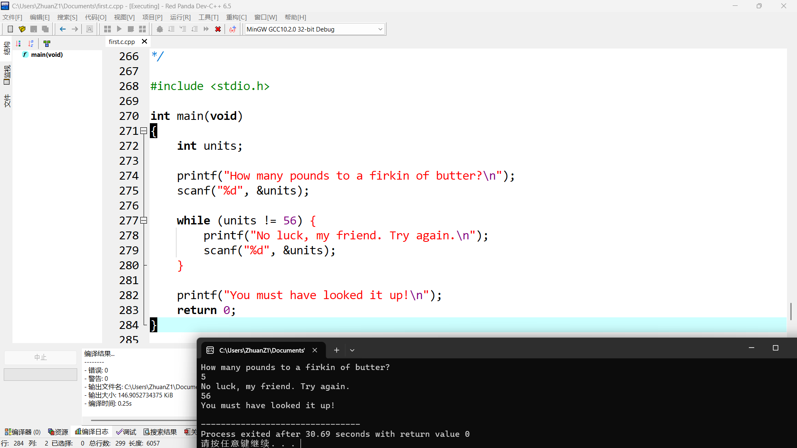
Task: Switch to the 搜索结果 tab
Action: click(160, 432)
